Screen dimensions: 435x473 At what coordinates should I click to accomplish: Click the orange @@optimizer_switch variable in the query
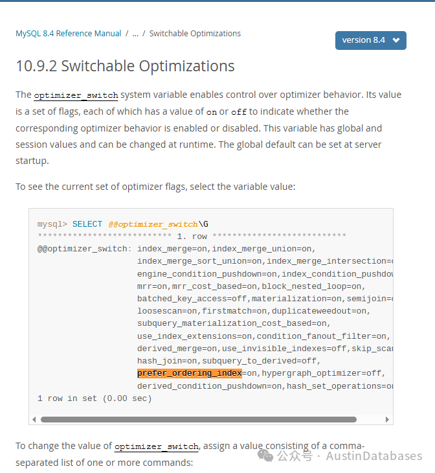coord(153,224)
